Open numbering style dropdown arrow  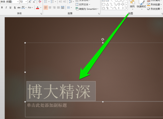tap(55, 2)
